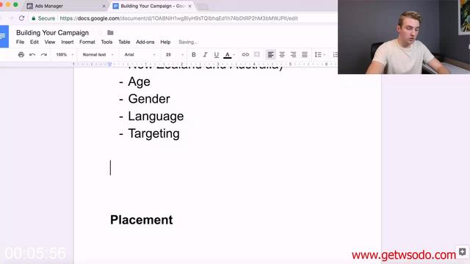470x264 pixels.
Task: Close the Building Your Campaign tab
Action: (189, 6)
